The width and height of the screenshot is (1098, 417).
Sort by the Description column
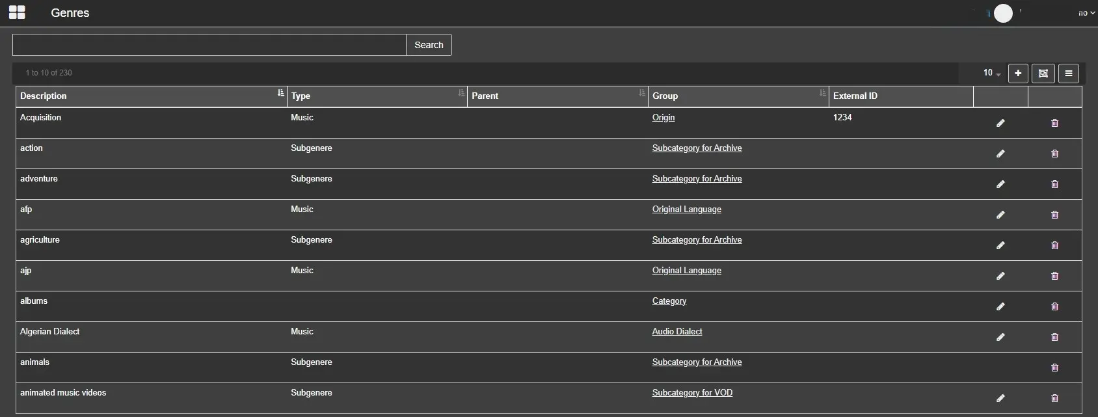pos(281,94)
